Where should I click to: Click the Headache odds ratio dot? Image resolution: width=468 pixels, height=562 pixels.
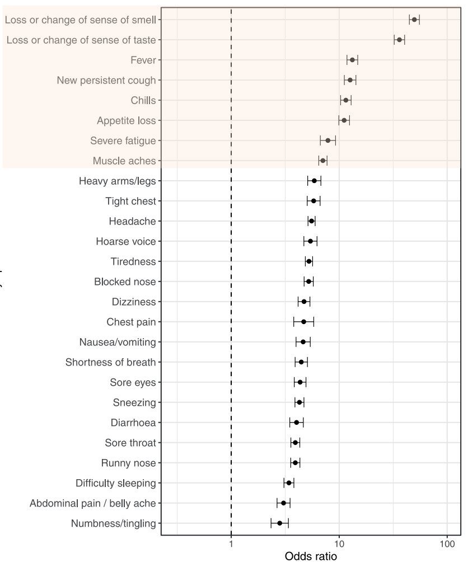[312, 221]
